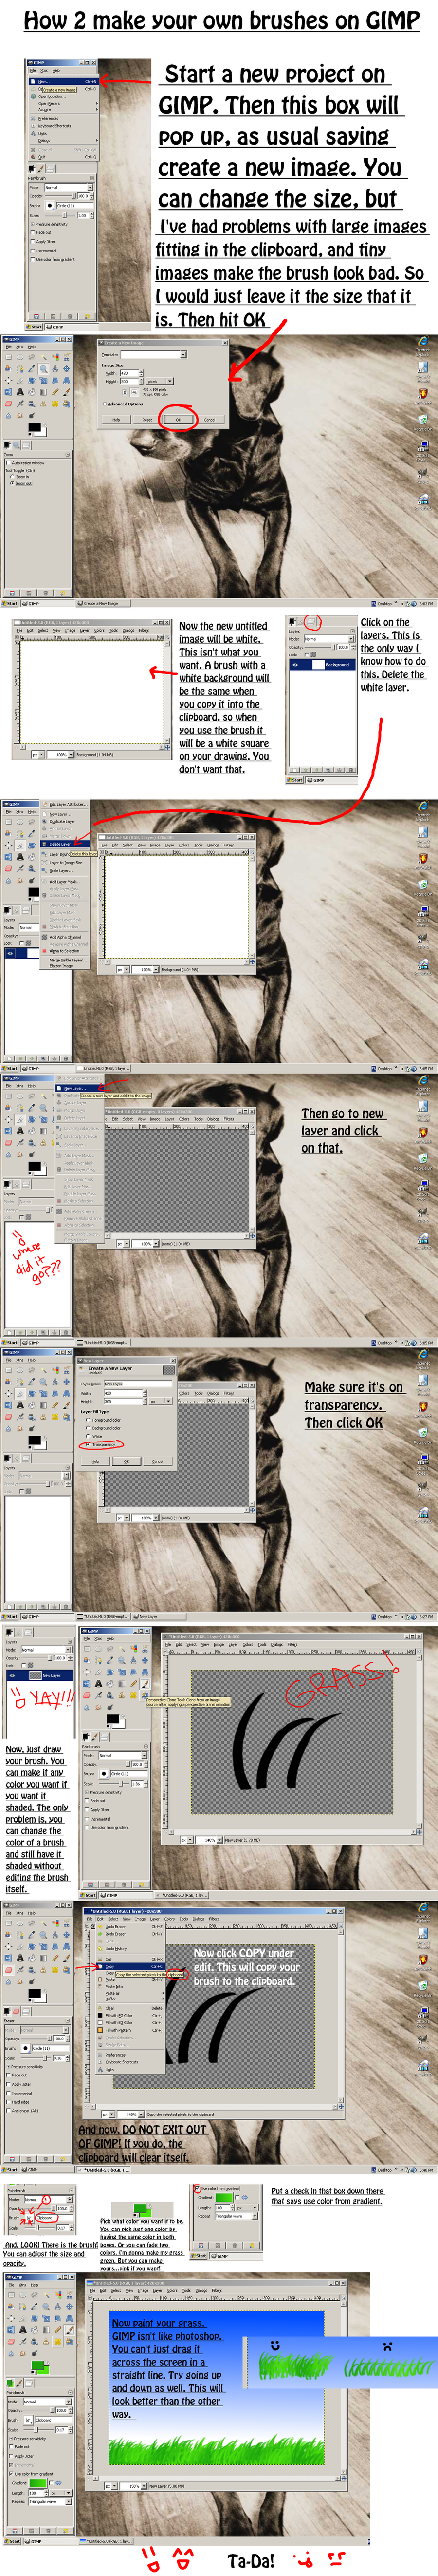Viewport: 438px width, 2576px height.
Task: Click the Height field in Create a New Image dialog
Action: (x=131, y=382)
